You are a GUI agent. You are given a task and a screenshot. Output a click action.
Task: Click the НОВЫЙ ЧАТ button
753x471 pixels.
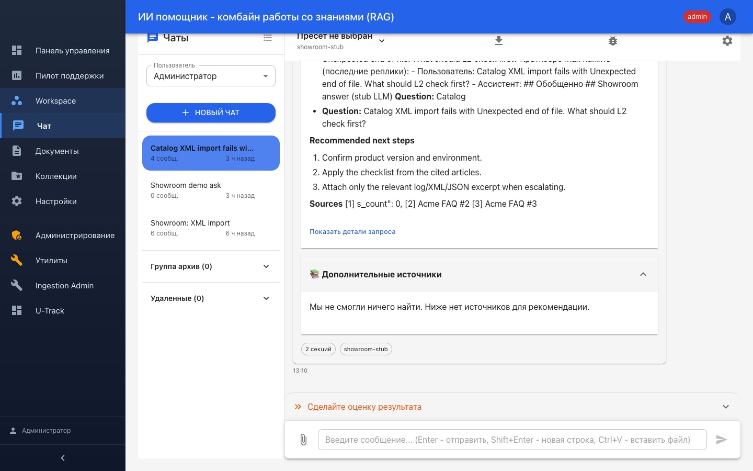(x=211, y=113)
